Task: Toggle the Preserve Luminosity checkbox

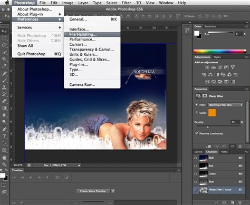Action: (x=197, y=133)
